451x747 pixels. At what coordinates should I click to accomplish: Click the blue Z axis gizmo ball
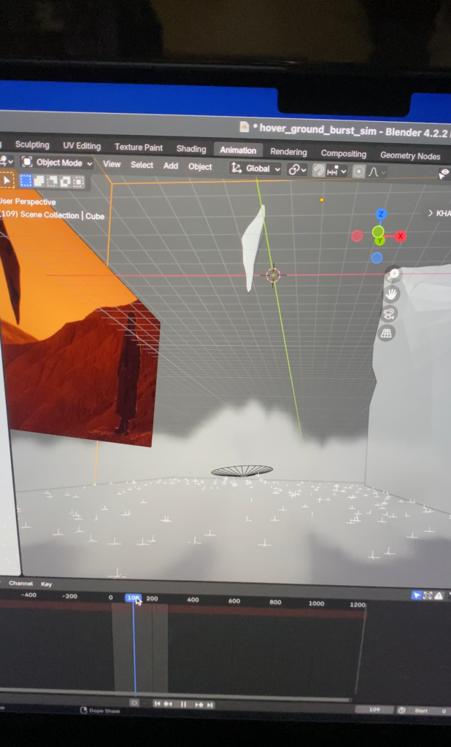pyautogui.click(x=380, y=214)
